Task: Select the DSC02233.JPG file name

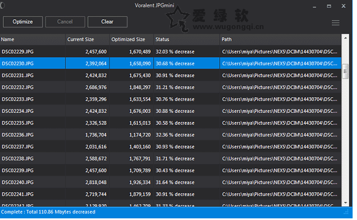Action: point(18,99)
